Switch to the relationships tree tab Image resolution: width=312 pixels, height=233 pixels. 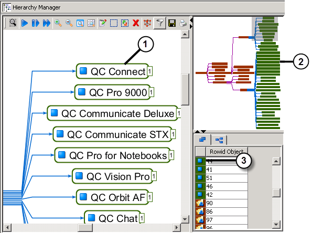[x=219, y=140]
